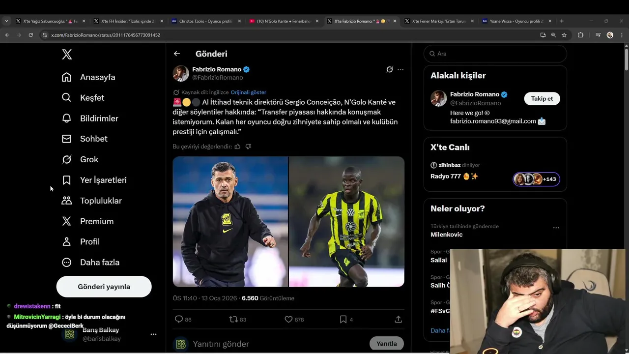This screenshot has width=629, height=354.
Task: Click the page scrollbar
Action: click(626, 60)
